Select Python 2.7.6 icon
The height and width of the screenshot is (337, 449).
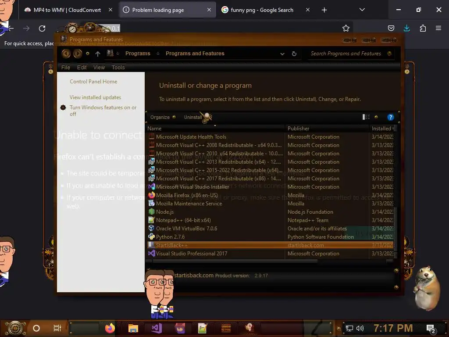click(x=151, y=237)
